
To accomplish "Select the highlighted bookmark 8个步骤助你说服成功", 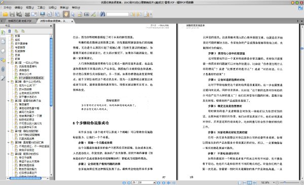I will point(31,78).
